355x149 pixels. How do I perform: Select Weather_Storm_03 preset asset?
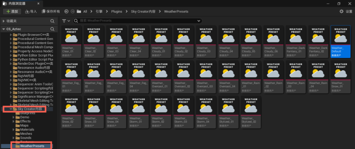[184, 112]
